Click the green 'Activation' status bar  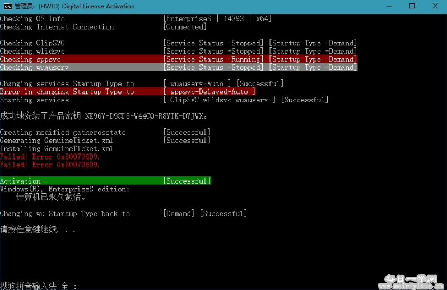(105, 181)
